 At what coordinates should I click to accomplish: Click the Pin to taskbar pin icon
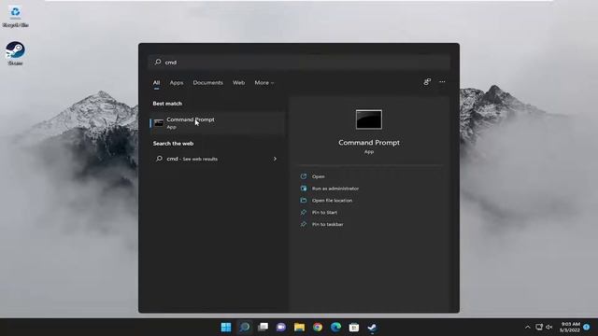(304, 224)
